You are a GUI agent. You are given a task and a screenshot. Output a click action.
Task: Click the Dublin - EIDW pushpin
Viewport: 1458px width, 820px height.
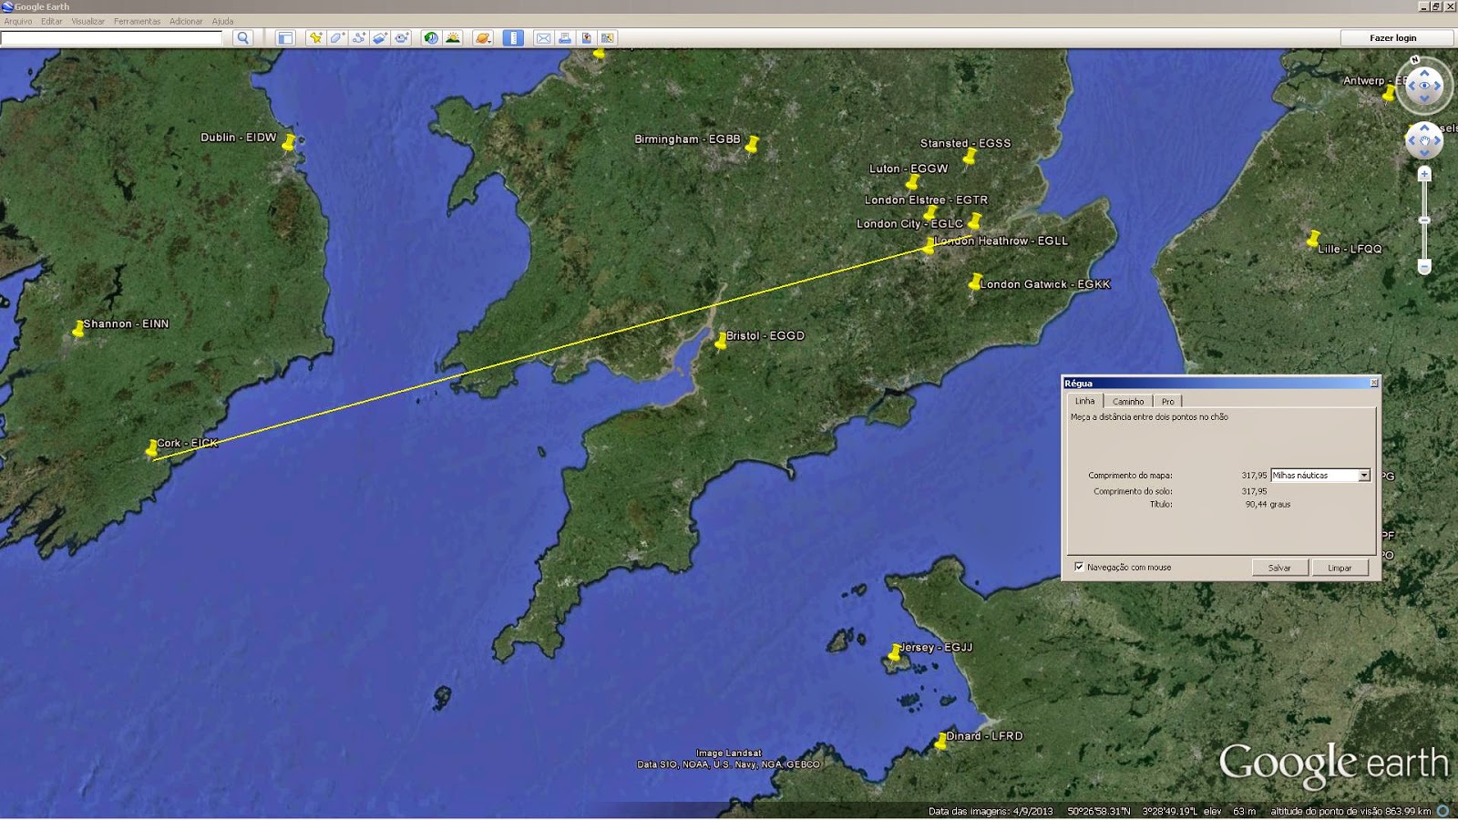coord(289,142)
